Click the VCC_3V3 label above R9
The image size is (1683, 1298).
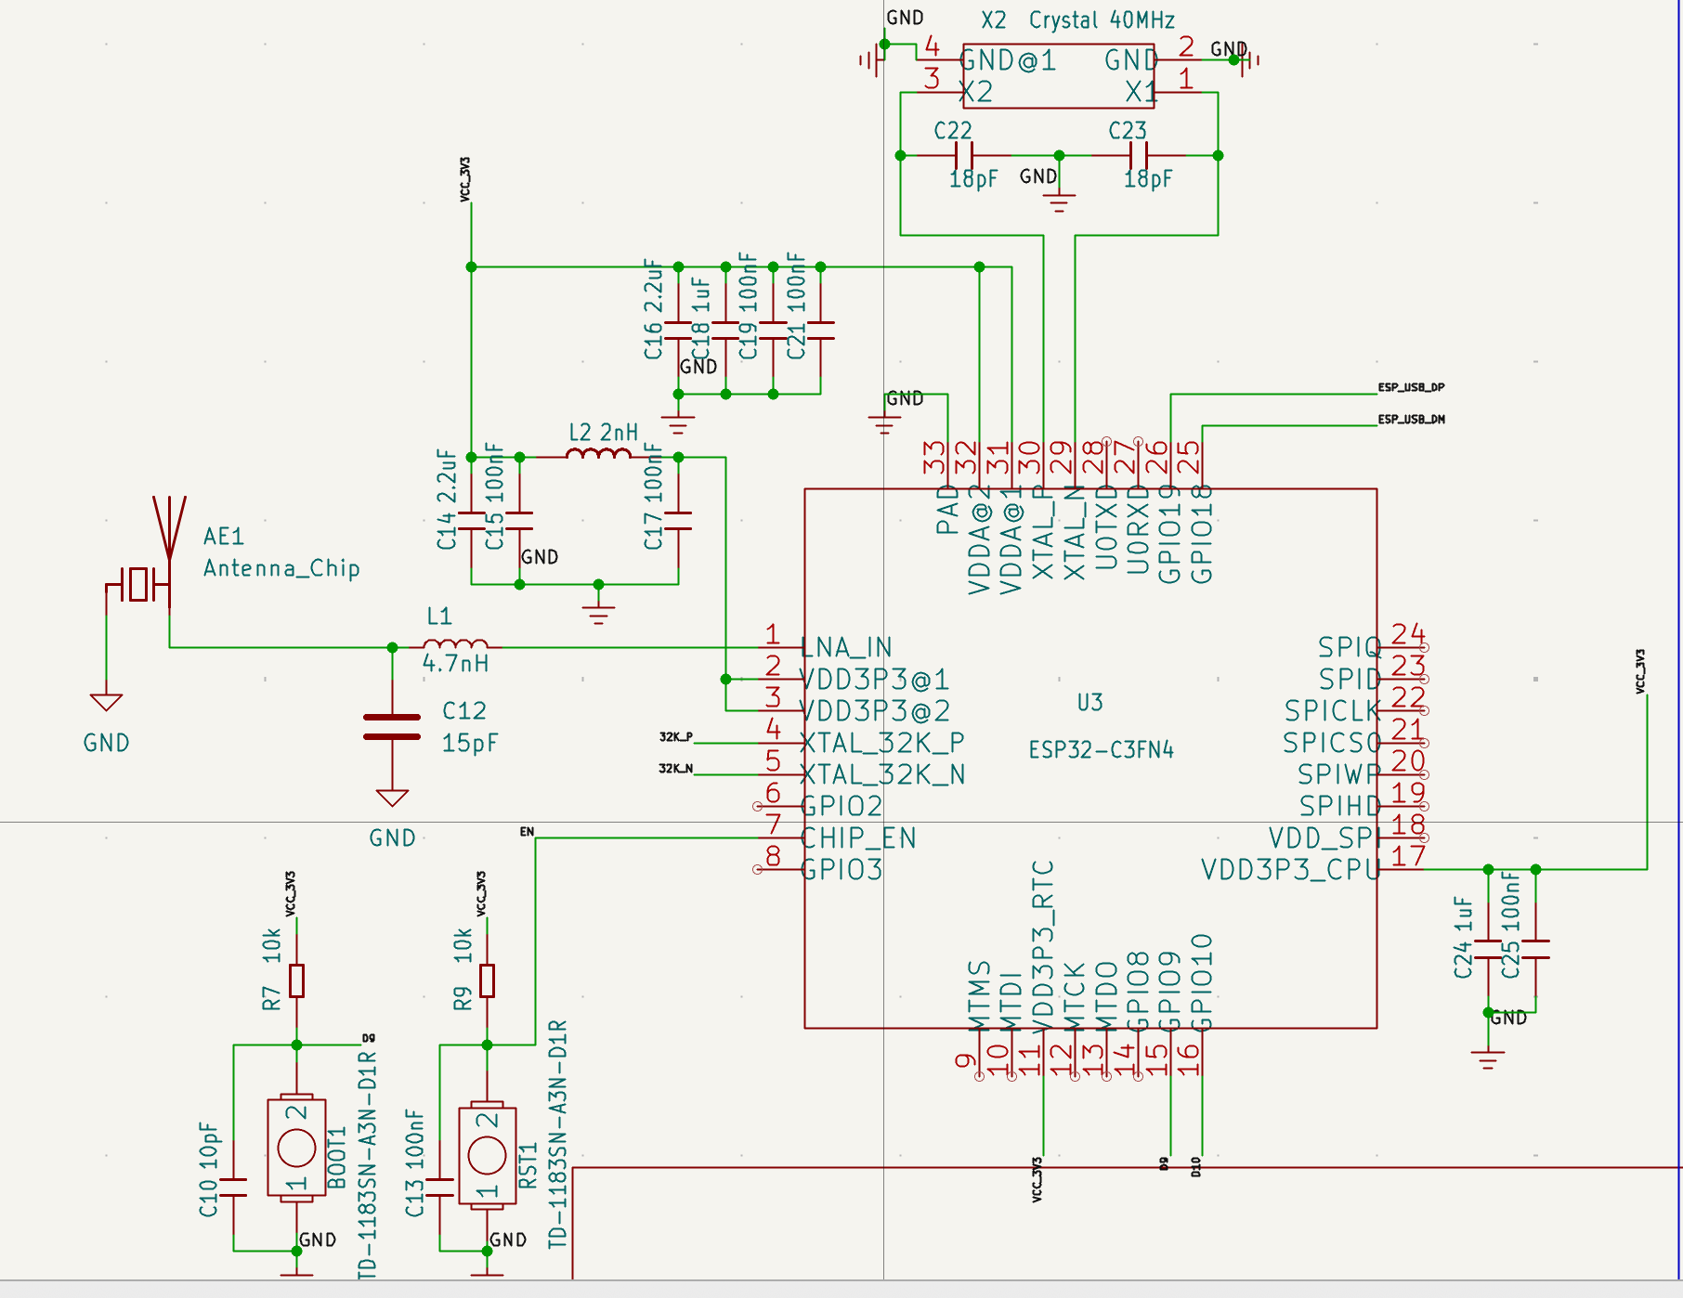point(481,894)
